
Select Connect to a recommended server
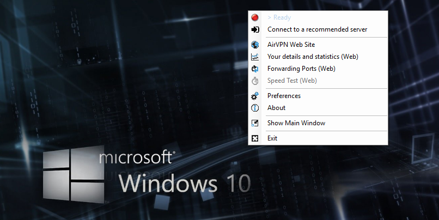tap(318, 29)
